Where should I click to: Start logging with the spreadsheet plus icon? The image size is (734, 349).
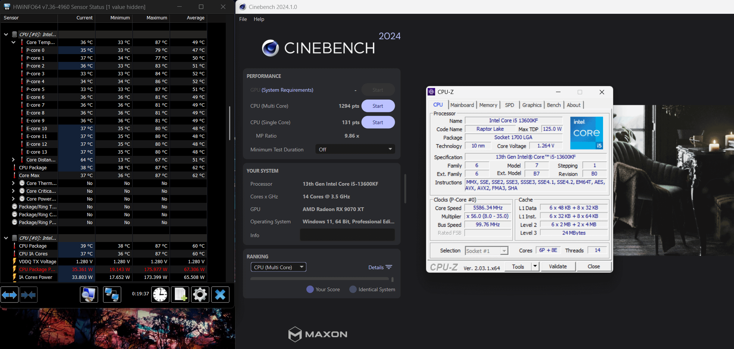(180, 295)
